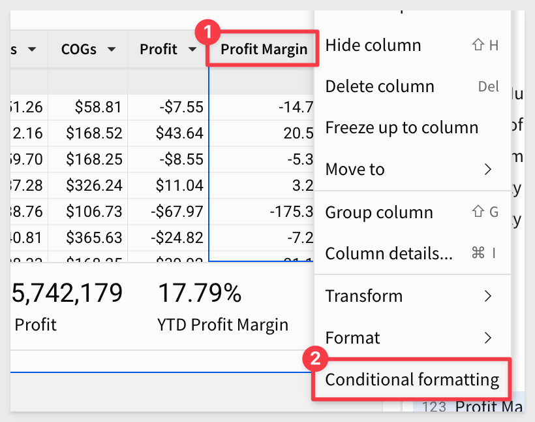
Task: Choose Hide column in context menu
Action: pos(412,45)
